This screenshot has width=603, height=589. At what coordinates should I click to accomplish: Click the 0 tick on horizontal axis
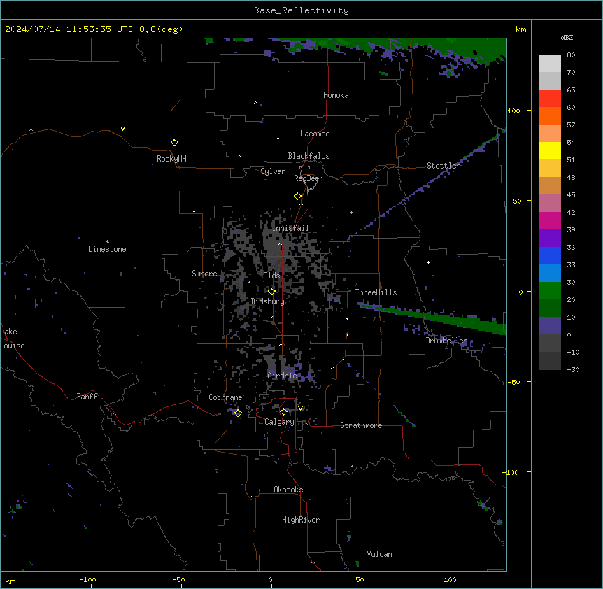click(270, 579)
